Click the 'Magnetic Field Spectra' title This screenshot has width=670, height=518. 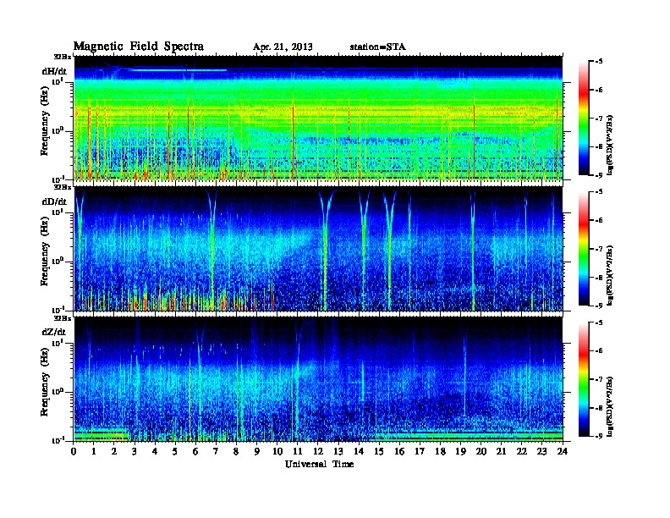click(139, 47)
